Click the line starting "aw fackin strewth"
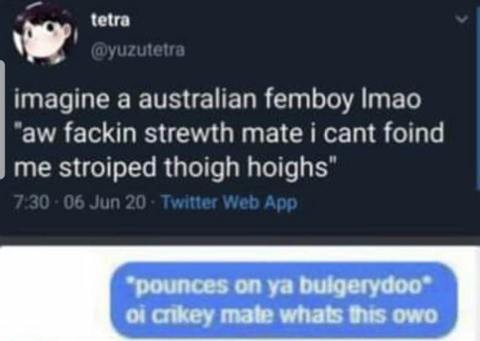 [228, 133]
